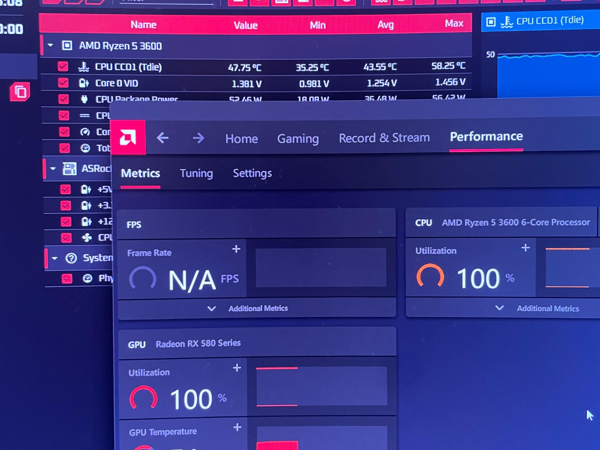Image resolution: width=600 pixels, height=450 pixels.
Task: Toggle the checkbox on the Tot row
Action: (64, 148)
